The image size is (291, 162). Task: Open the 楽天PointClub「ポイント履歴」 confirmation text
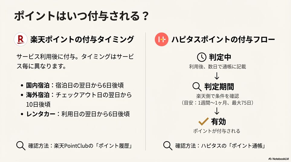pos(94,146)
